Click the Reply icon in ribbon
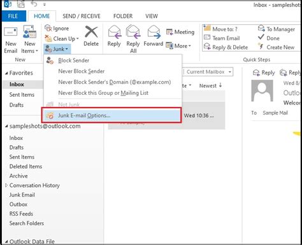The image size is (302, 245). (114, 36)
